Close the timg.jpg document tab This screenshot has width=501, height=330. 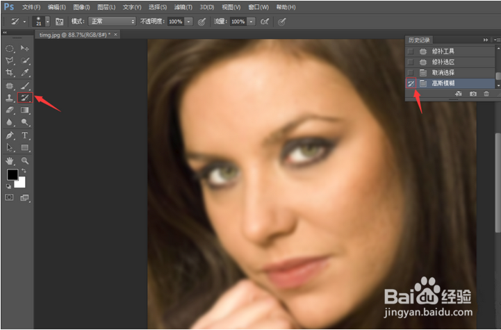pyautogui.click(x=115, y=35)
